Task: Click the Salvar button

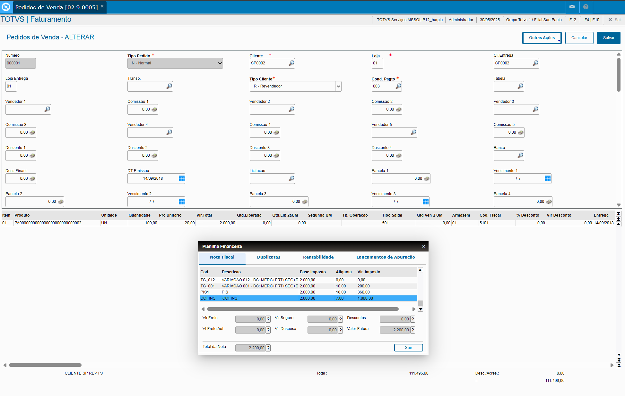Action: tap(608, 38)
